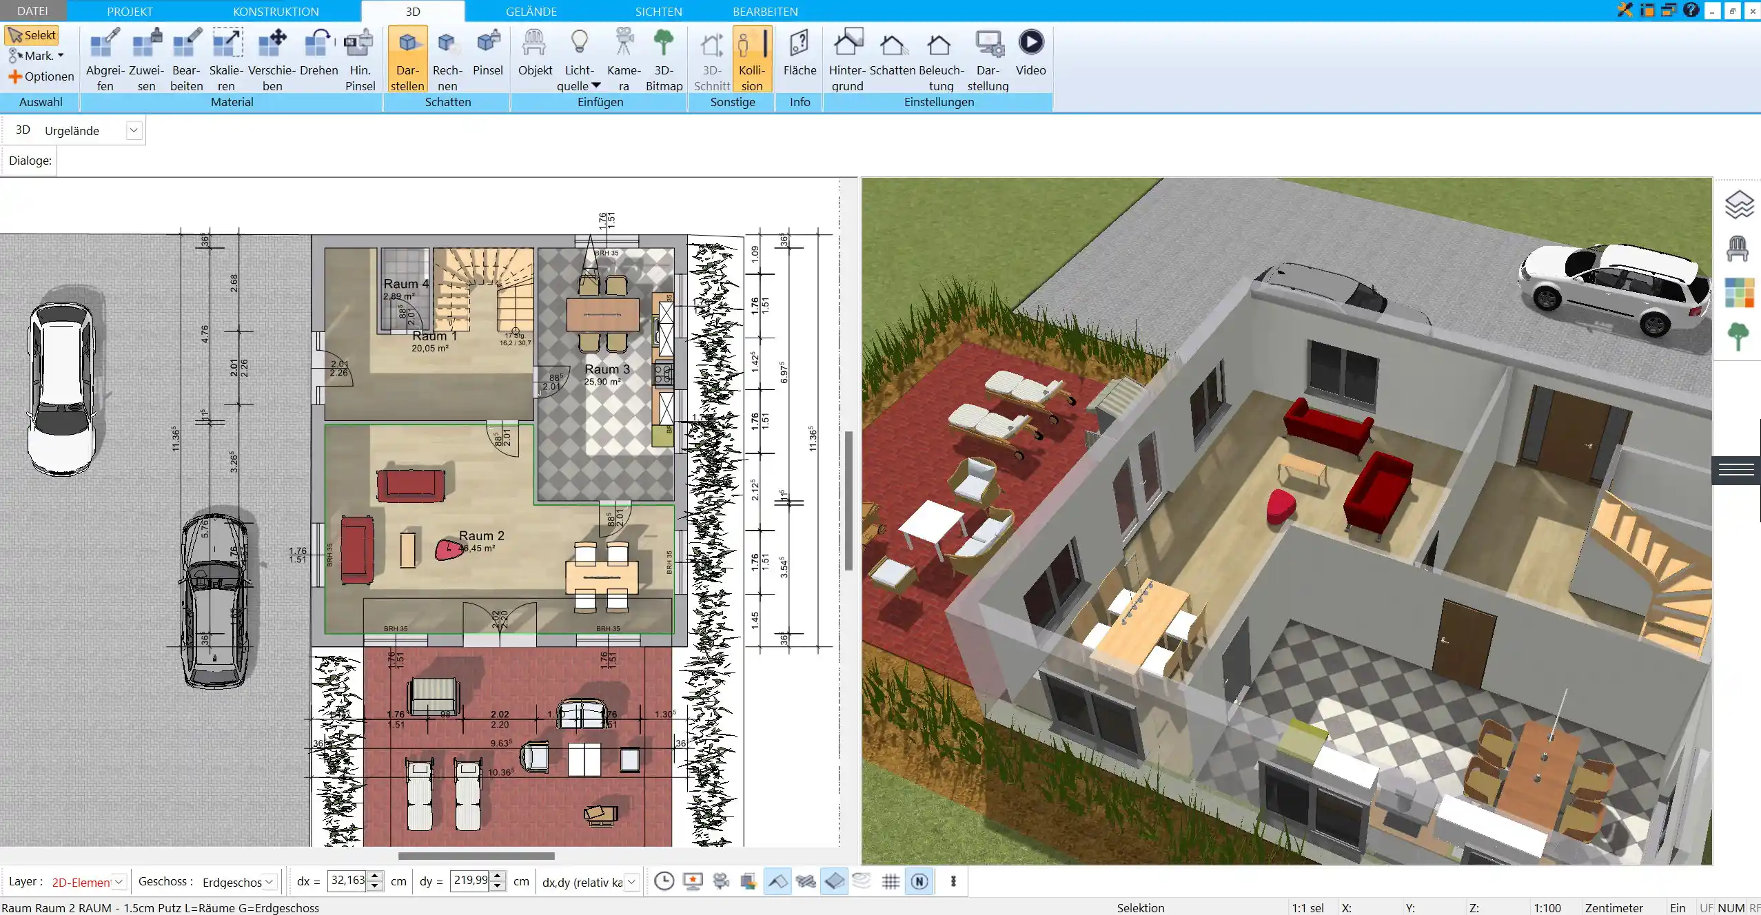The image size is (1761, 915).
Task: Click the horizontal scrollbar under the floor plan
Action: point(476,856)
